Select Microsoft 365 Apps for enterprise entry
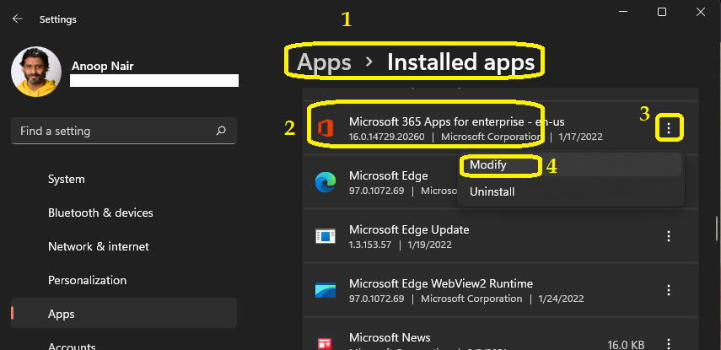721x350 pixels. click(456, 122)
